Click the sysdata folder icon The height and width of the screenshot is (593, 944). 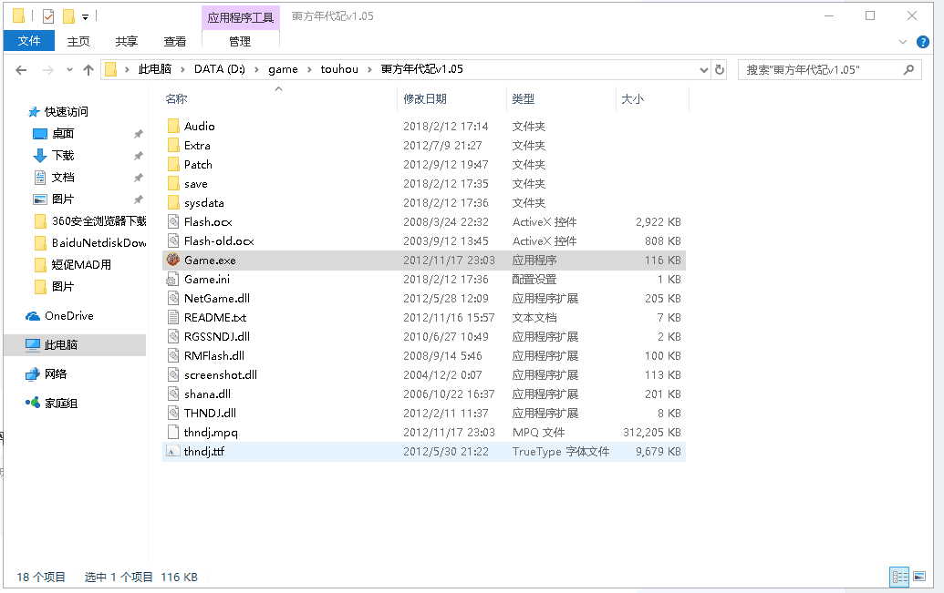[x=173, y=203]
